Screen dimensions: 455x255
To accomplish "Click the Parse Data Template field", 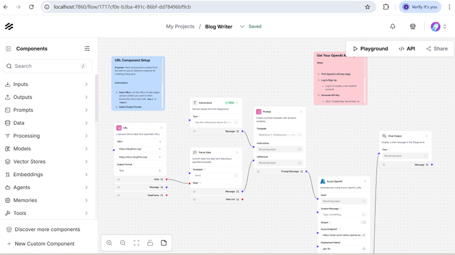I will pos(216,176).
